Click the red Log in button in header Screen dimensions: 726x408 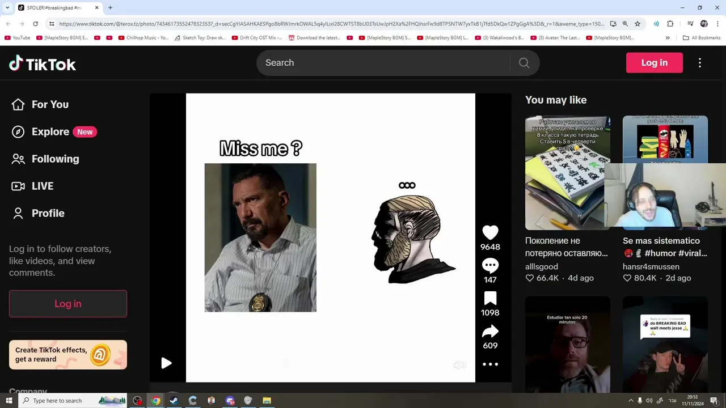pyautogui.click(x=655, y=63)
